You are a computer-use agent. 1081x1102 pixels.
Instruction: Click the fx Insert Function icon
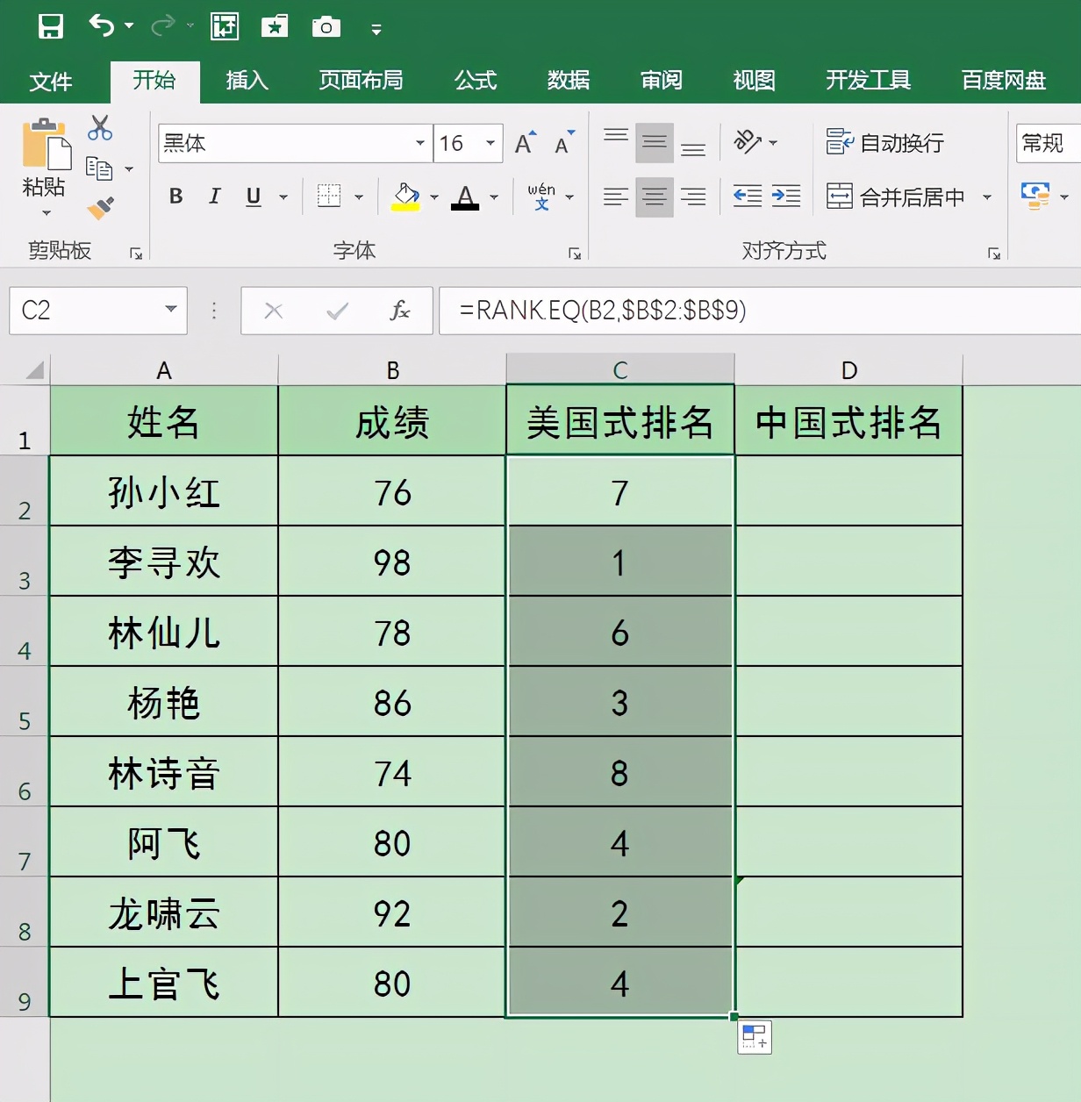(400, 310)
